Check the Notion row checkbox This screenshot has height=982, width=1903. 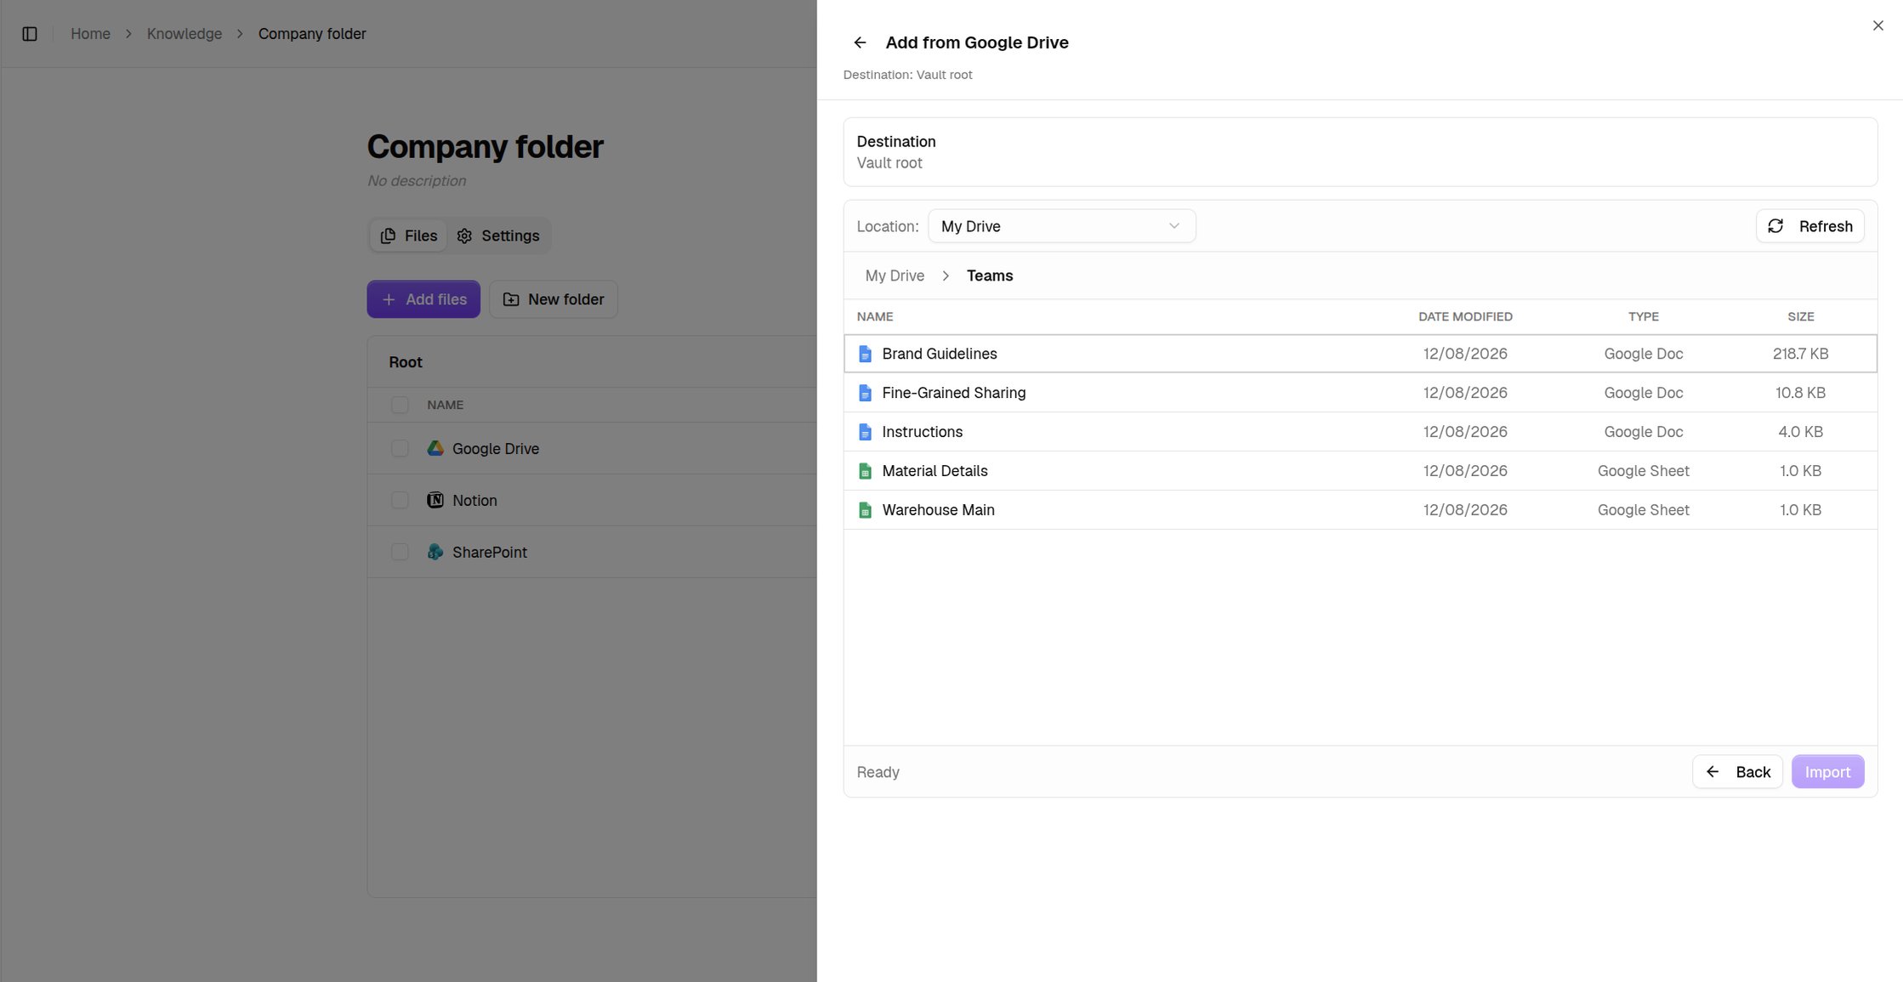pos(400,500)
